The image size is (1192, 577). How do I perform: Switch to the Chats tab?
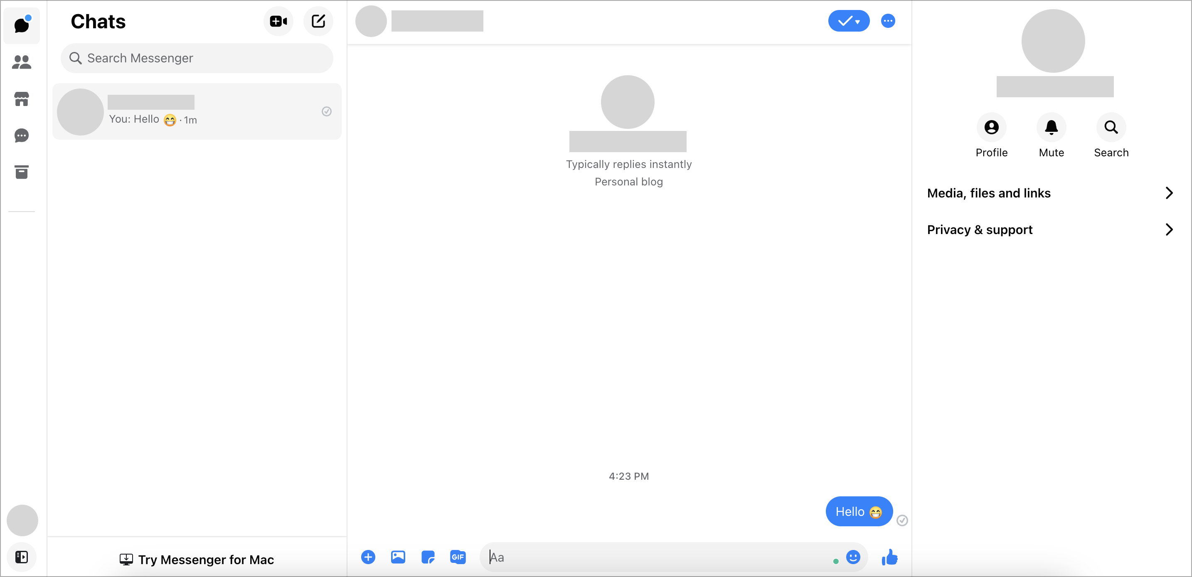pyautogui.click(x=22, y=25)
